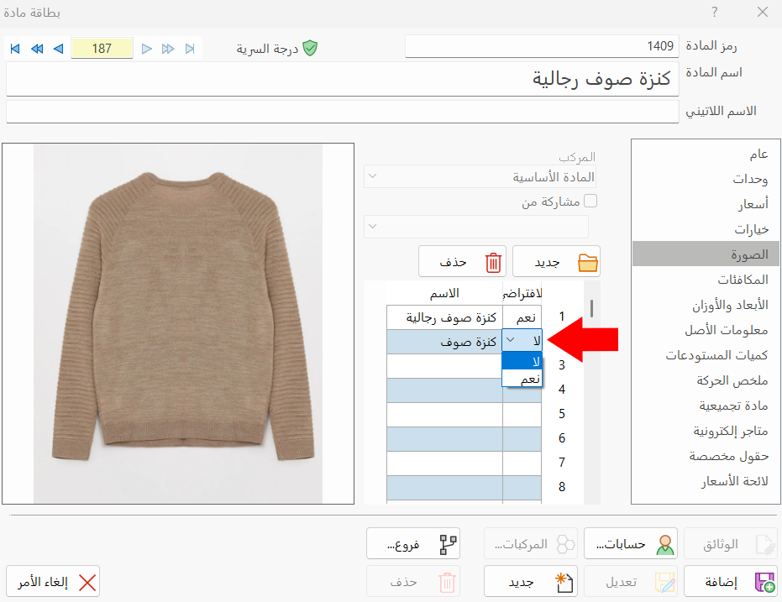Click the اسم المادة field

343,79
